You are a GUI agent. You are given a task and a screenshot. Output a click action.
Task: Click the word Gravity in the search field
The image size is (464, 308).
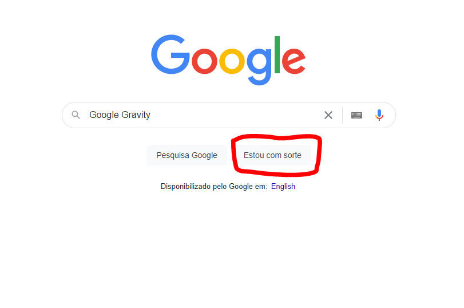pos(136,115)
